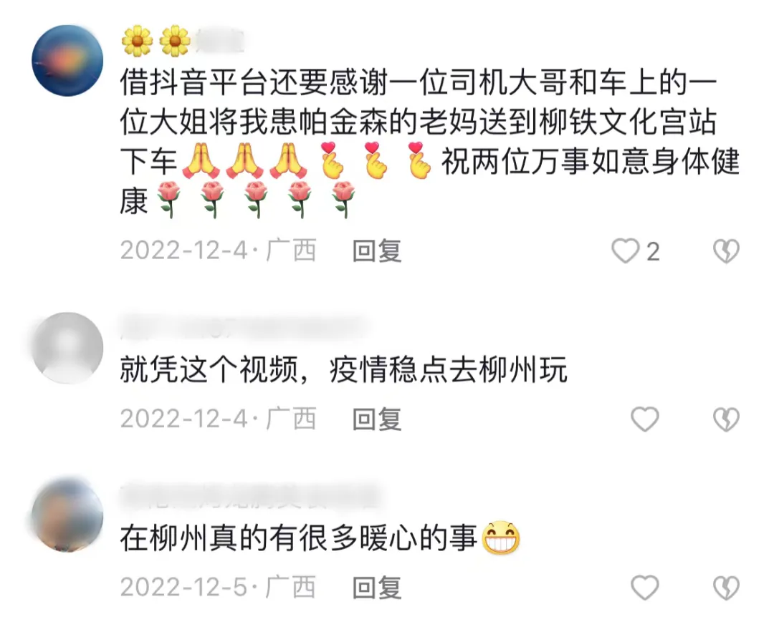Click 回复 under the 就凭这个视频 comment

pyautogui.click(x=377, y=419)
